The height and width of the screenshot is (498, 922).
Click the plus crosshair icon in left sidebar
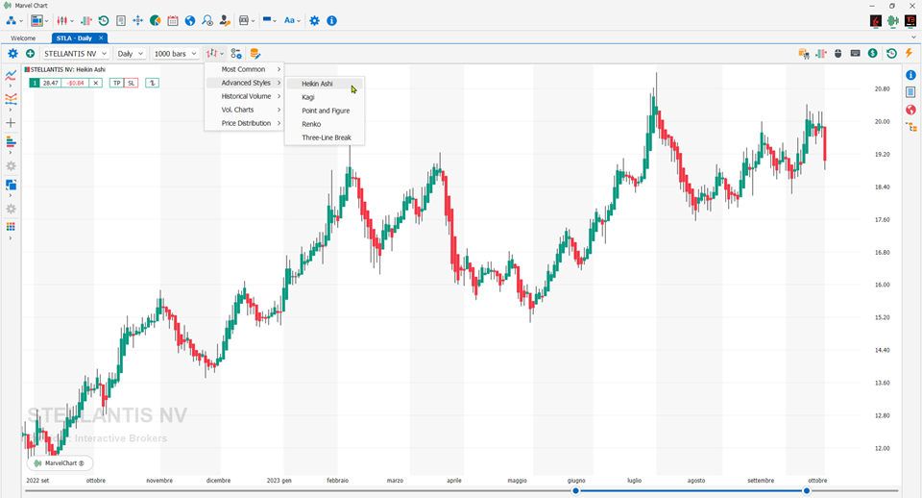pos(11,123)
